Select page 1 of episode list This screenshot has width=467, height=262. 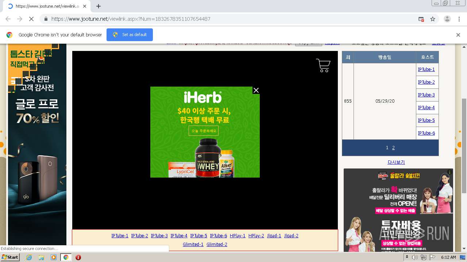tap(387, 148)
